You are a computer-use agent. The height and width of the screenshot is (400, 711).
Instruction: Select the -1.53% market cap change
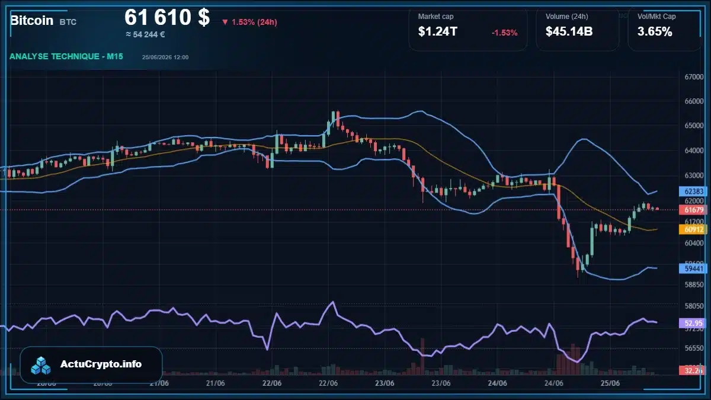coord(504,33)
